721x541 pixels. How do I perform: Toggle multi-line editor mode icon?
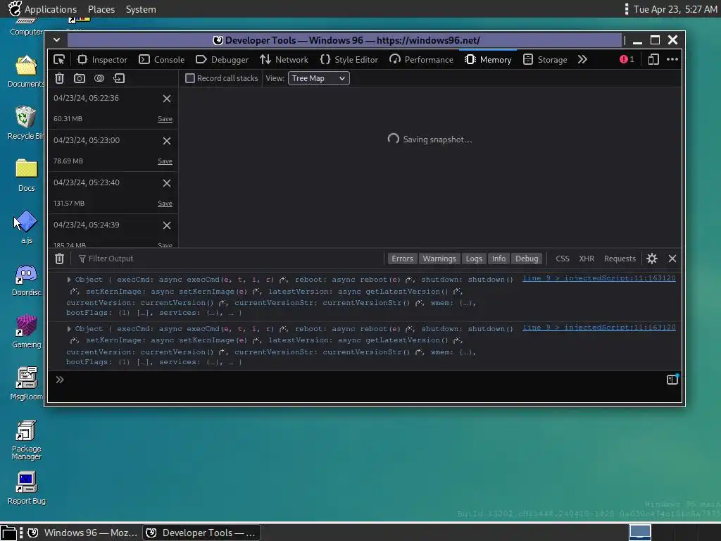[x=672, y=380]
